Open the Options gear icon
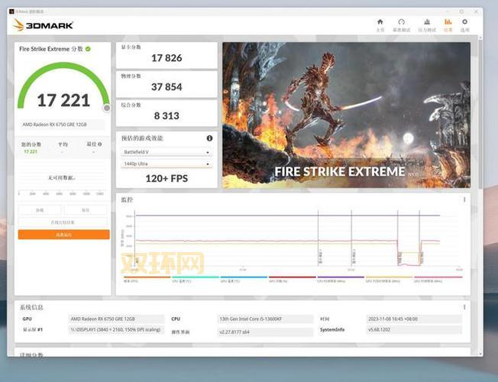 pyautogui.click(x=464, y=22)
